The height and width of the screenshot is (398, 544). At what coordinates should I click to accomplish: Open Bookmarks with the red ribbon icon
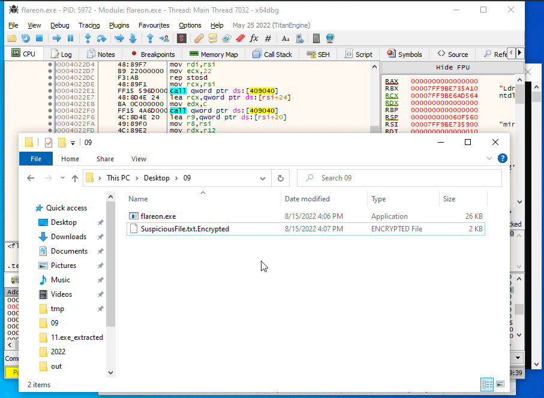[x=241, y=38]
